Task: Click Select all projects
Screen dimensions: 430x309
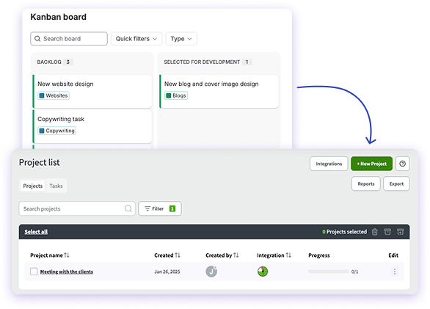Action: click(x=36, y=232)
